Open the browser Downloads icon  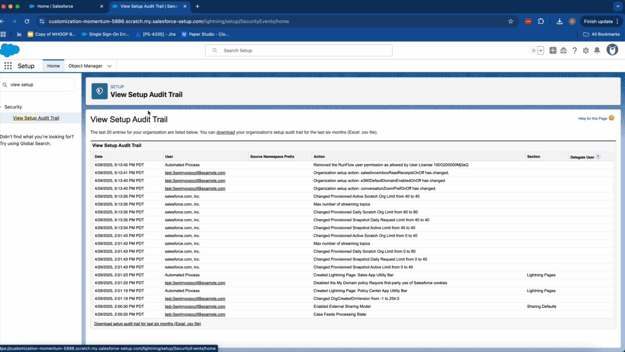pos(559,21)
